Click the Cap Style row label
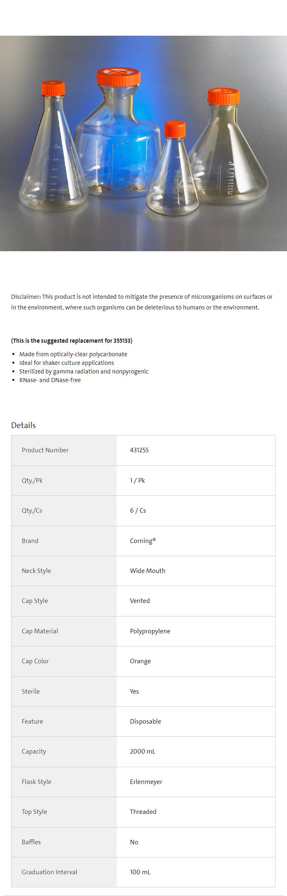The image size is (287, 896). pyautogui.click(x=35, y=601)
